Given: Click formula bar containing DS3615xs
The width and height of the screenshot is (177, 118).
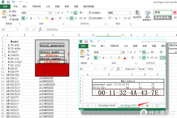Looking at the screenshot, I should point(111,29).
